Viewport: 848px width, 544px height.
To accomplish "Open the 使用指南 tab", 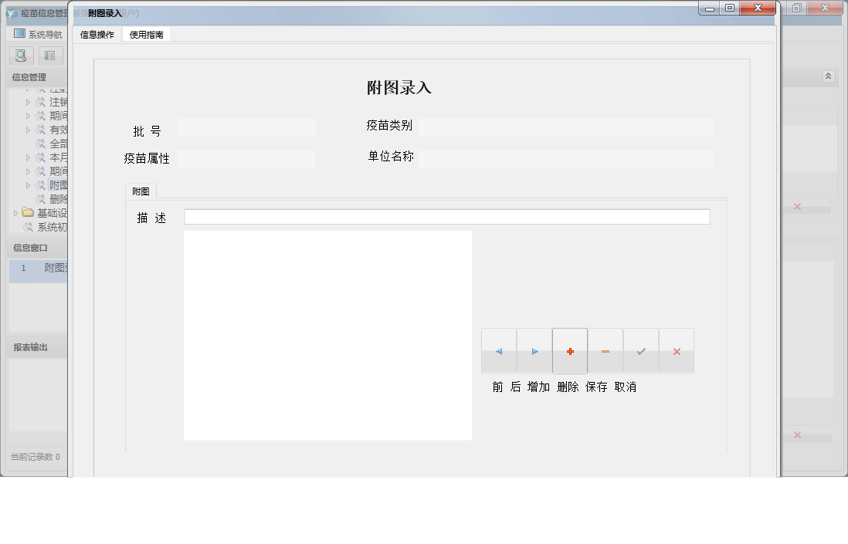I will [x=147, y=35].
